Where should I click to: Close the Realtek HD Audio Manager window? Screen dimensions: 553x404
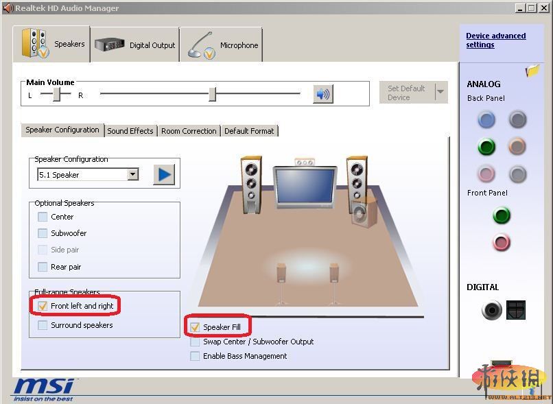(543, 8)
